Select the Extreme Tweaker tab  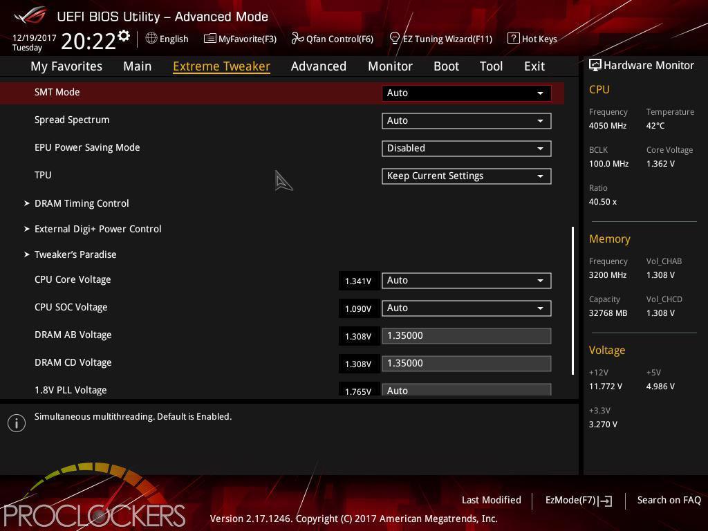[x=222, y=66]
